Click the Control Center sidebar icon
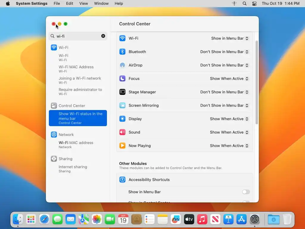305x229 pixels. [54, 106]
